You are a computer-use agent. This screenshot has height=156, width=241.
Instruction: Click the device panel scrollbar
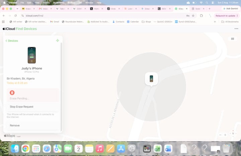(61, 86)
